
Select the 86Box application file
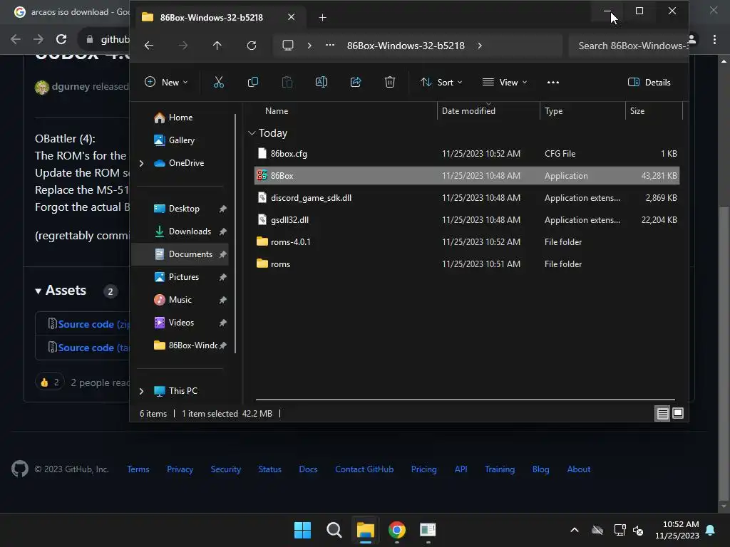pos(466,176)
